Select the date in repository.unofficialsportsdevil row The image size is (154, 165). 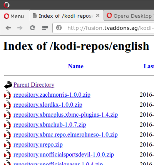point(147,155)
